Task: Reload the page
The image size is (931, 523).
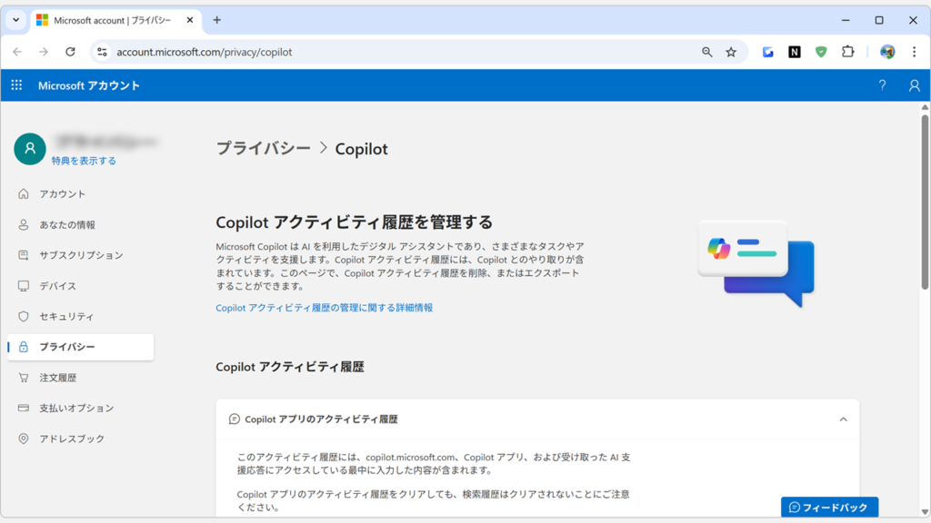Action: [70, 52]
